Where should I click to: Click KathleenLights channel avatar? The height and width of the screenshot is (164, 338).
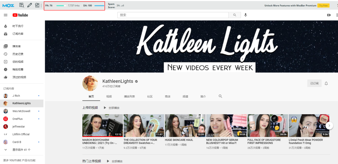[x=90, y=83]
